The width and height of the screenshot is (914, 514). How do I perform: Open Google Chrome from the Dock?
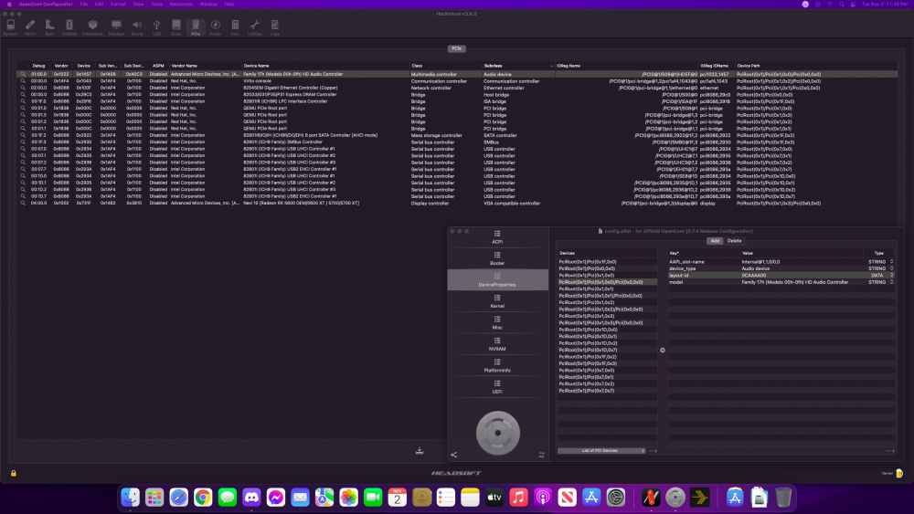[203, 498]
